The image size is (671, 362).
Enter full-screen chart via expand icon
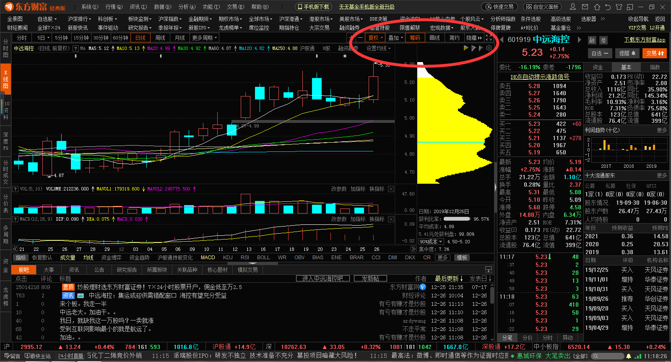(x=489, y=38)
